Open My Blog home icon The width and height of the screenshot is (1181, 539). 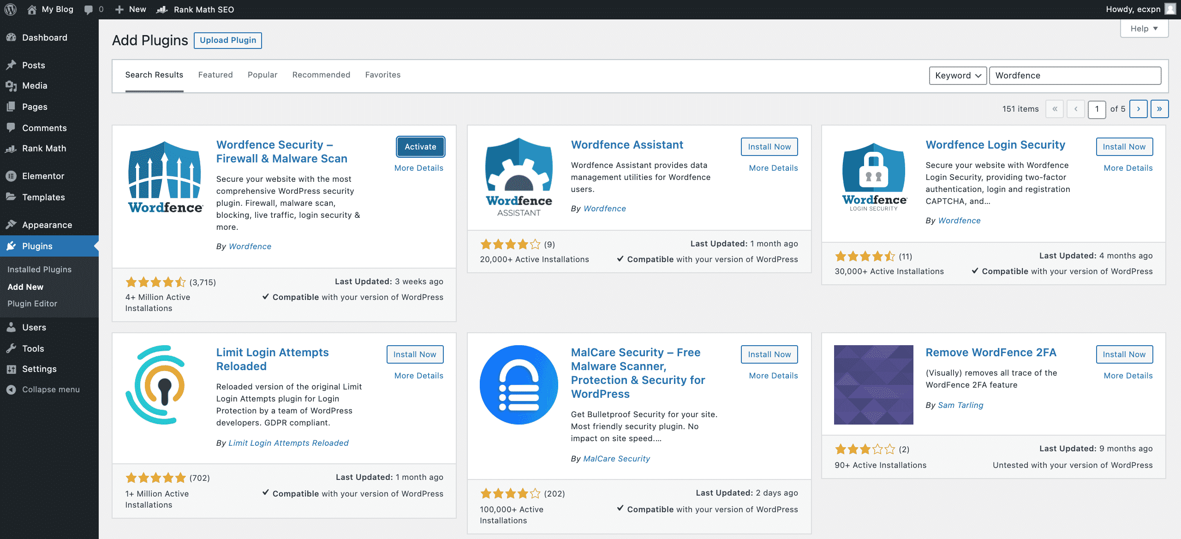[x=32, y=9]
